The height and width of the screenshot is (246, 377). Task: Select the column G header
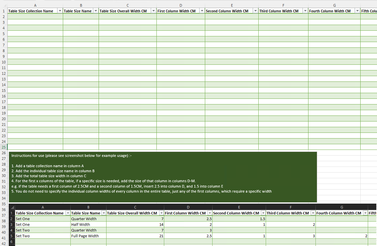[x=334, y=5]
